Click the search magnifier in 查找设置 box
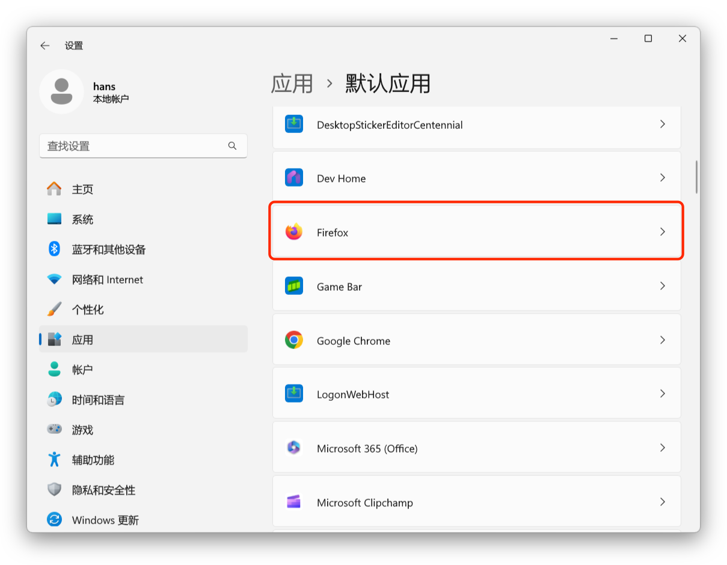This screenshot has width=727, height=565. (x=232, y=146)
